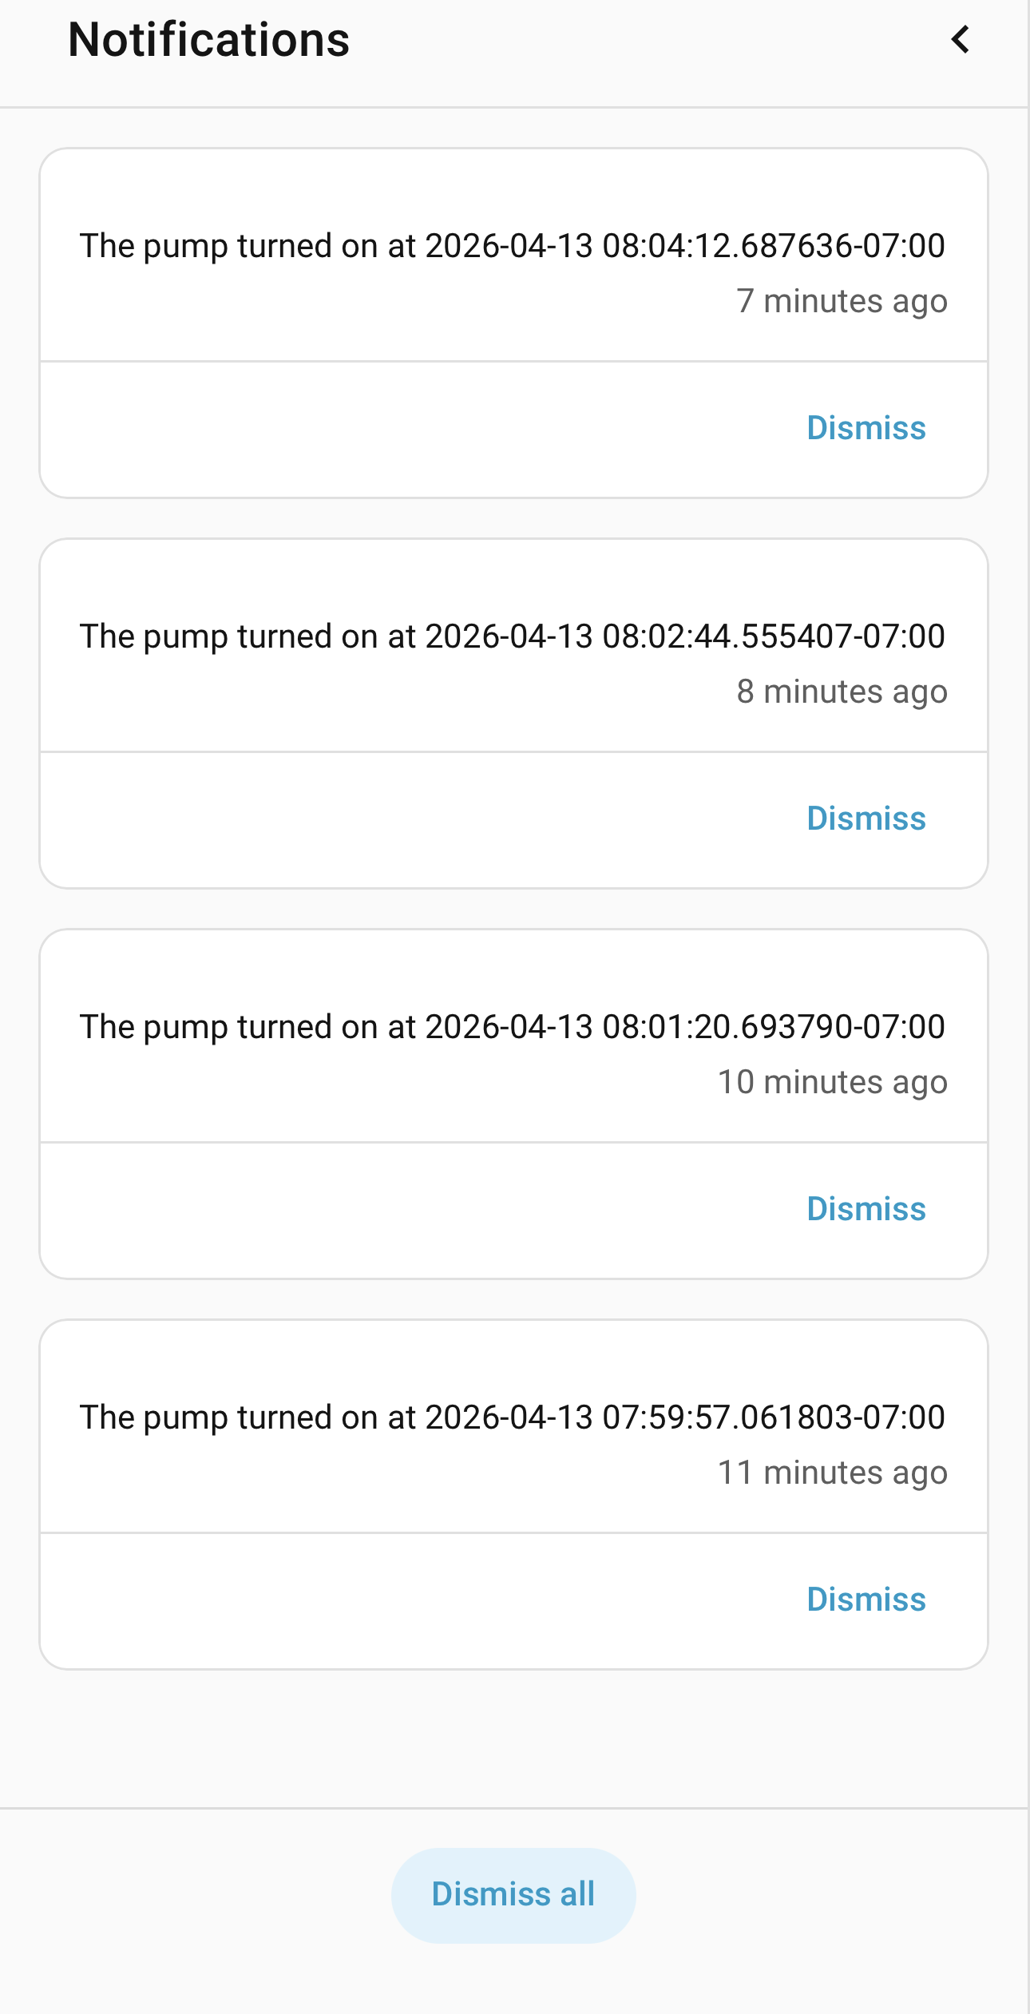The height and width of the screenshot is (2014, 1030).
Task: Select the 08:02:44.555407 pump message text
Action: (x=513, y=636)
